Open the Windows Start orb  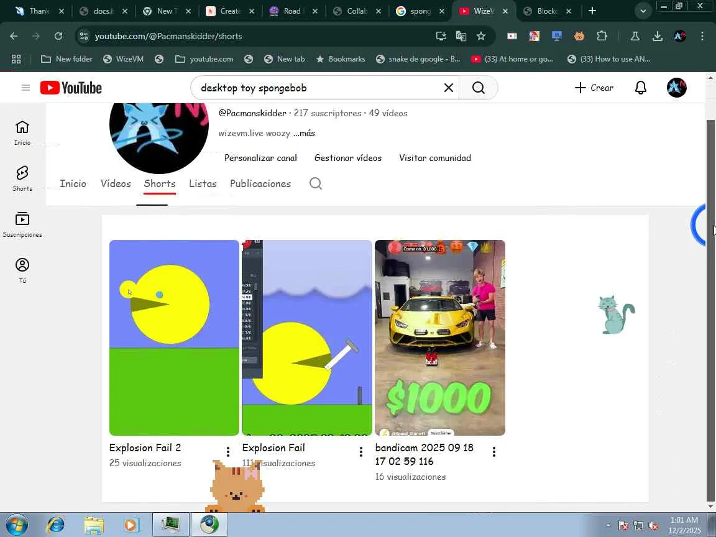(x=16, y=525)
